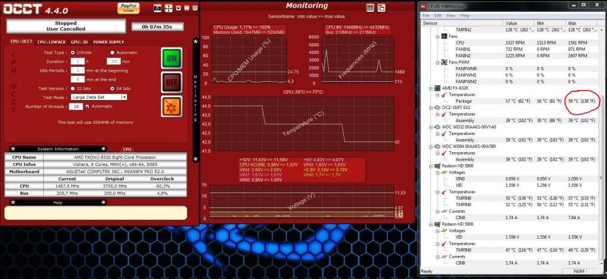Open HWMonitor Edit menu
Image resolution: width=607 pixels, height=279 pixels.
coord(438,15)
